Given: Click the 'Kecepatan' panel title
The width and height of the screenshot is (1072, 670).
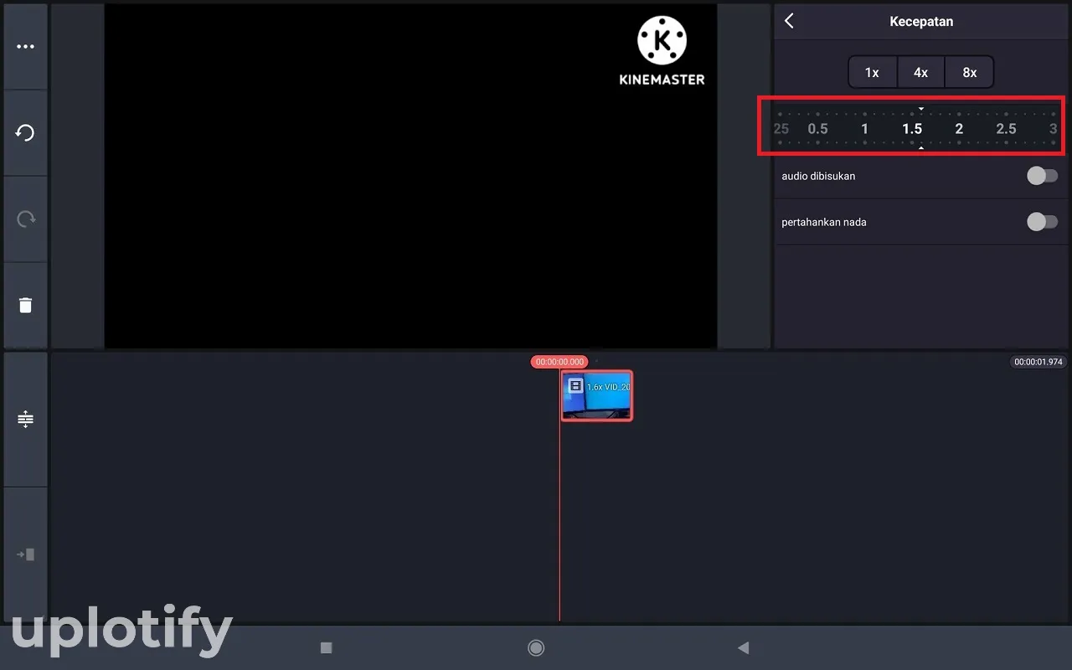Looking at the screenshot, I should click(x=921, y=22).
